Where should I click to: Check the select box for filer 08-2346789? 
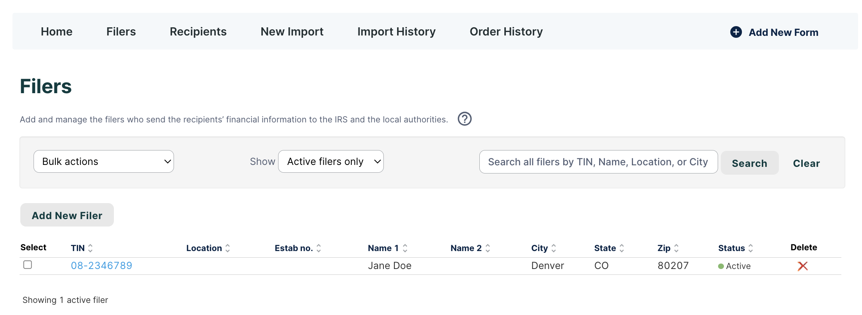[28, 265]
